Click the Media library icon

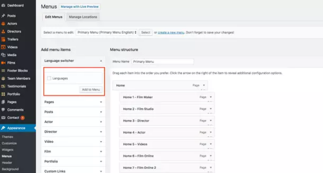pos(3,55)
